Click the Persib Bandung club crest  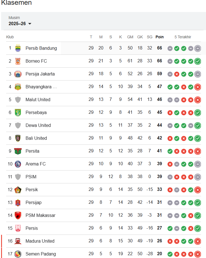[x=18, y=48]
